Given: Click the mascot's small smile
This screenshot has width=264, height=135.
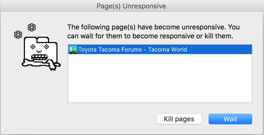Looking at the screenshot, I should 39,52.
